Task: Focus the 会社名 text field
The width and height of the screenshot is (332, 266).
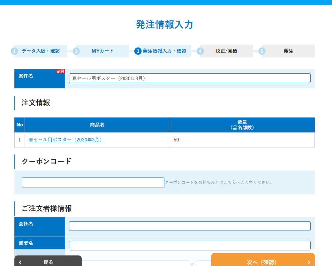Action: 190,226
